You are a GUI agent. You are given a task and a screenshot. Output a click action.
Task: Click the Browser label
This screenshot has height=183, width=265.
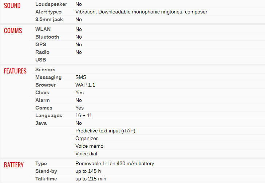(46, 85)
